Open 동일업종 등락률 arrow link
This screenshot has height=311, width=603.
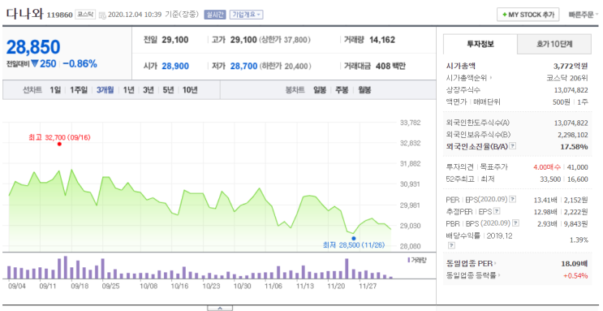tap(473, 275)
